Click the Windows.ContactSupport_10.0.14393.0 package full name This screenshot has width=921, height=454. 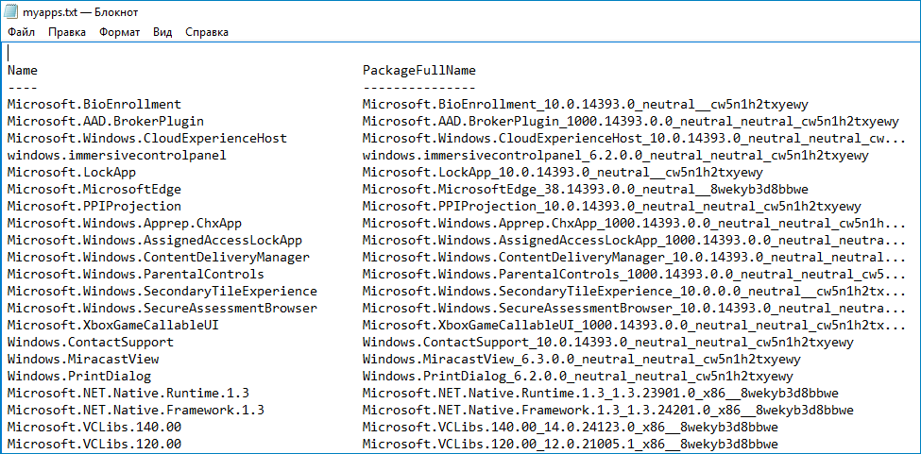pos(608,342)
